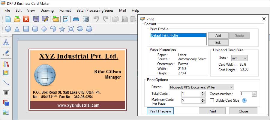Select Default Print Profile in the list
Viewport: 270px width, 120px height.
coord(178,35)
